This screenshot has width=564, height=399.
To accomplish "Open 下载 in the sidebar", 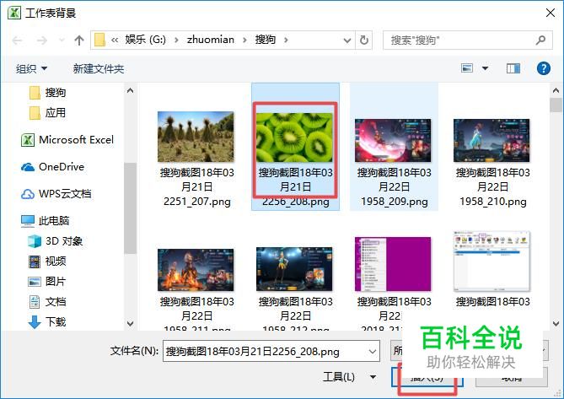I will coord(47,321).
